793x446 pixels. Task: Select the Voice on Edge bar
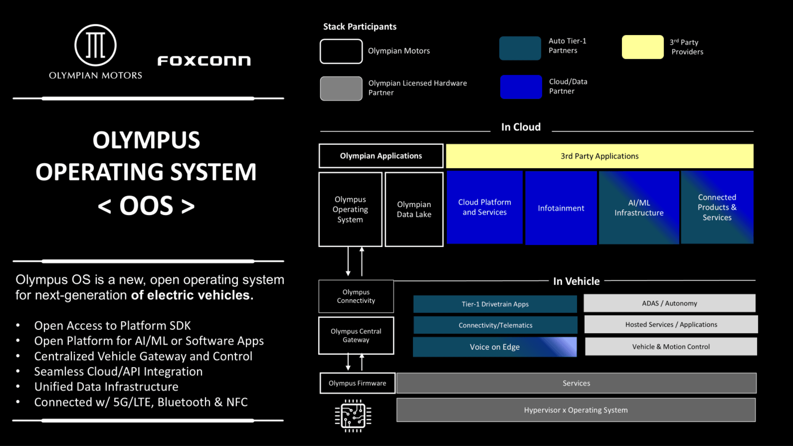495,347
